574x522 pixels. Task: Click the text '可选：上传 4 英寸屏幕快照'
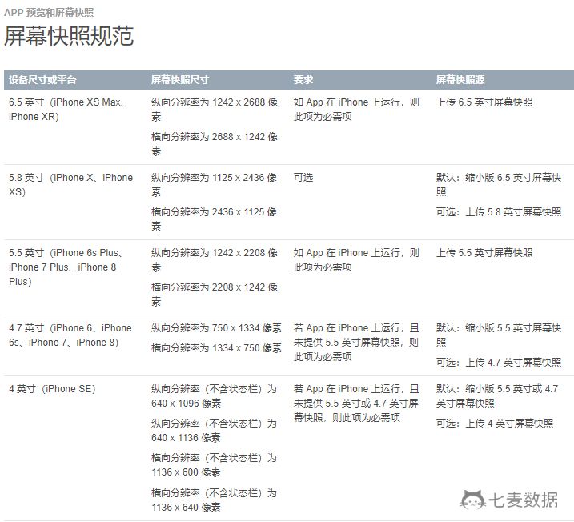click(x=495, y=424)
